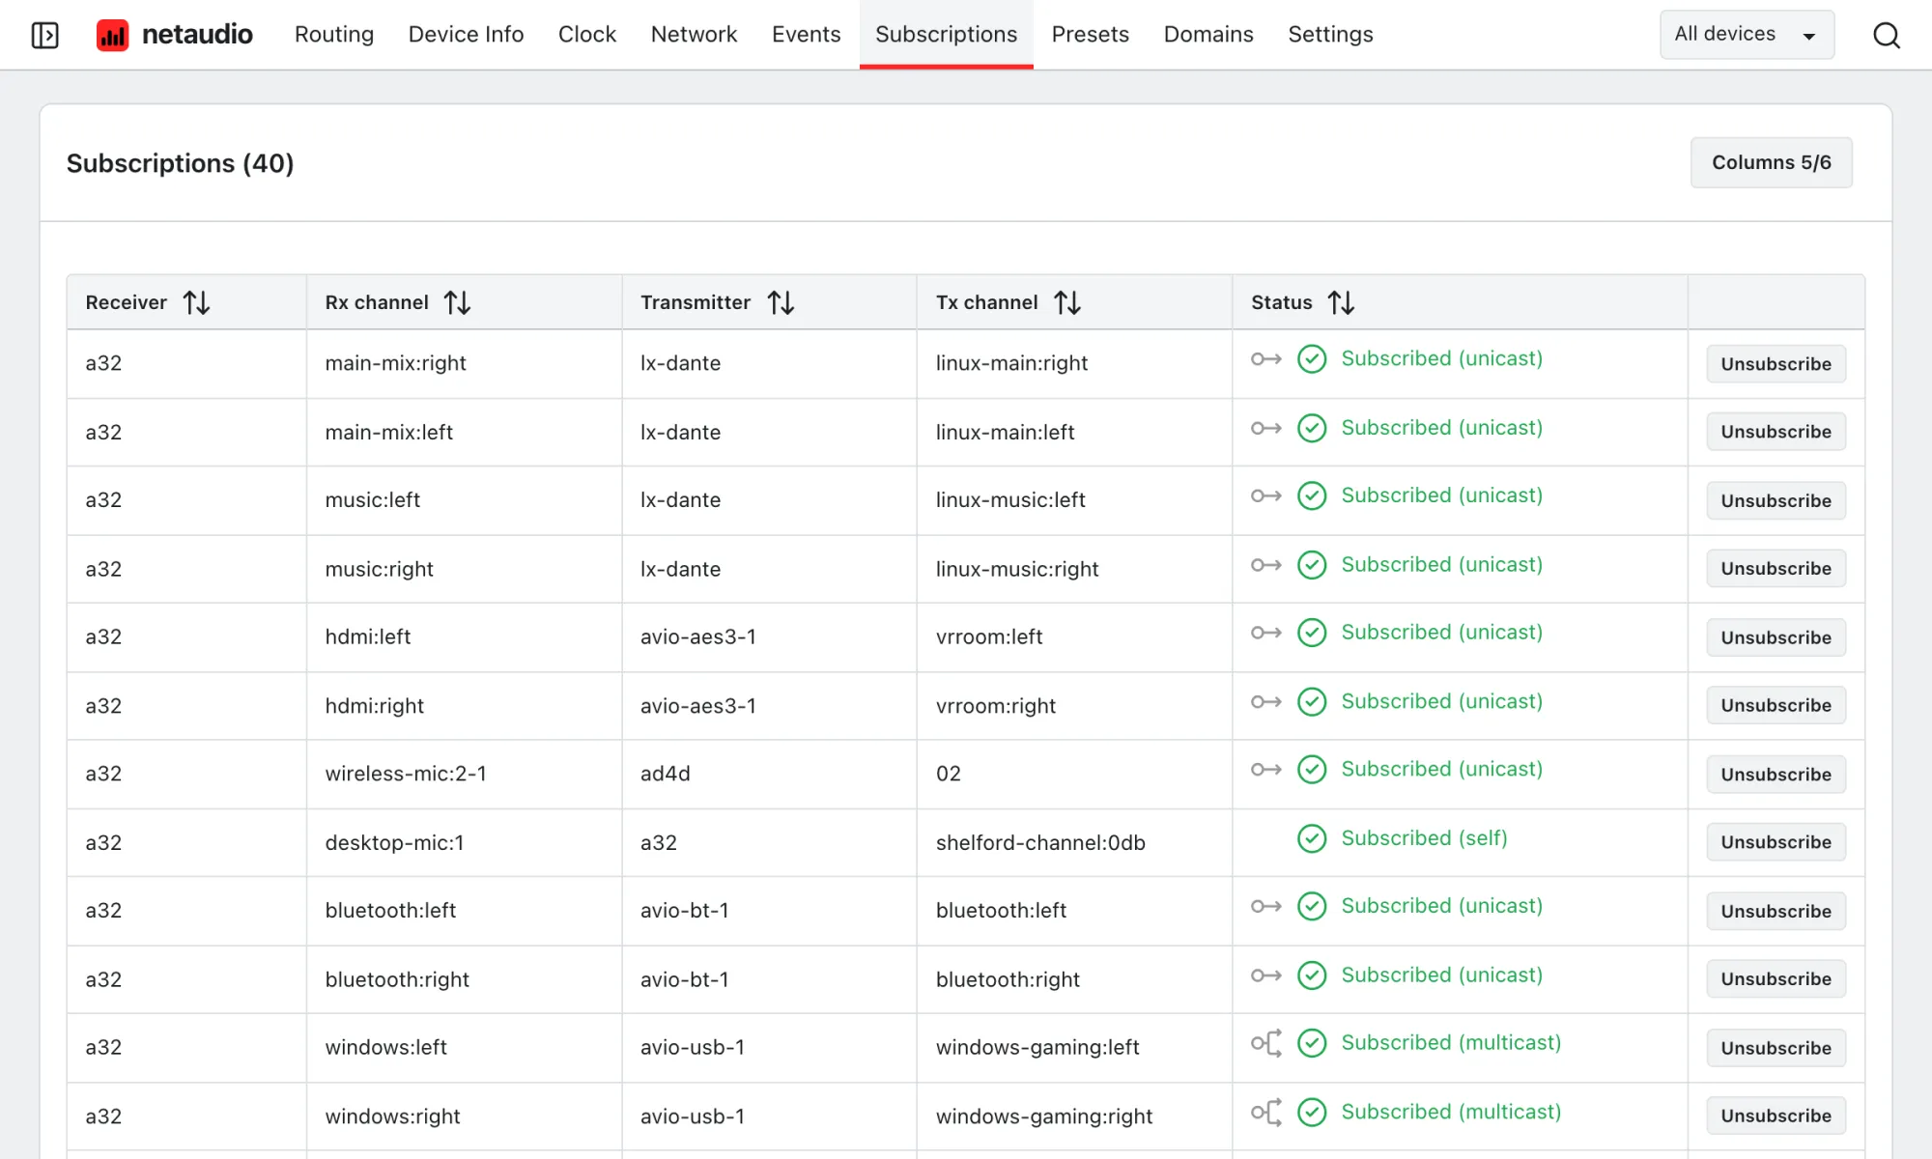This screenshot has width=1932, height=1159.
Task: Sort by Rx channel column arrows
Action: pos(458,303)
